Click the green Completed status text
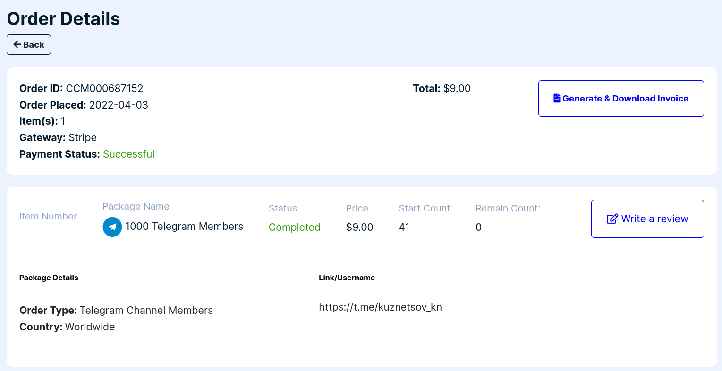Image resolution: width=722 pixels, height=371 pixels. pos(294,227)
